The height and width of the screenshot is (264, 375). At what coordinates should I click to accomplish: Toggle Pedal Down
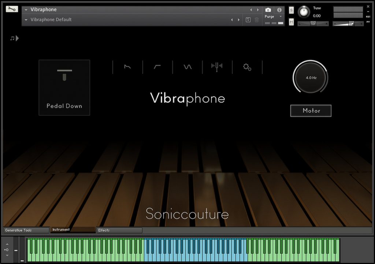click(x=64, y=87)
